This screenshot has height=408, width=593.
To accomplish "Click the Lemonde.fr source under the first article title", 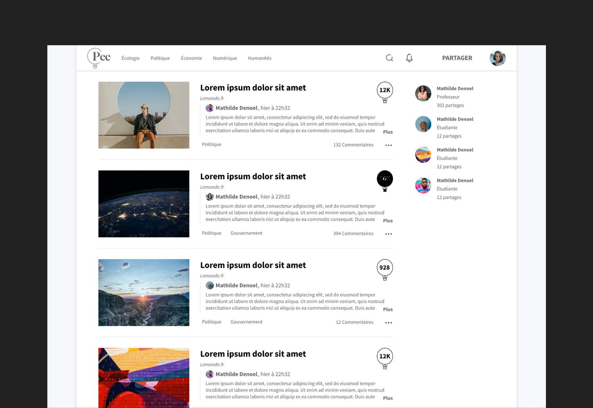I will [212, 99].
